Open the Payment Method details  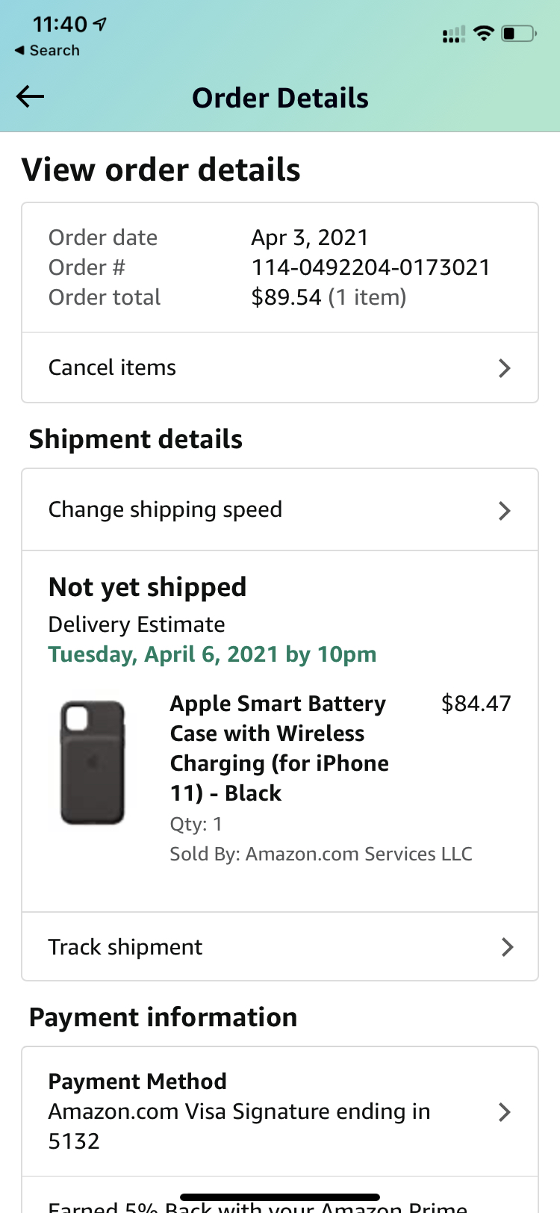pos(280,1111)
